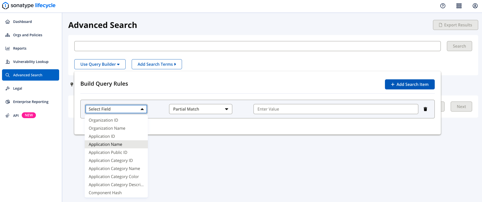Image resolution: width=482 pixels, height=202 pixels.
Task: Choose Application Name from field list
Action: tap(105, 144)
